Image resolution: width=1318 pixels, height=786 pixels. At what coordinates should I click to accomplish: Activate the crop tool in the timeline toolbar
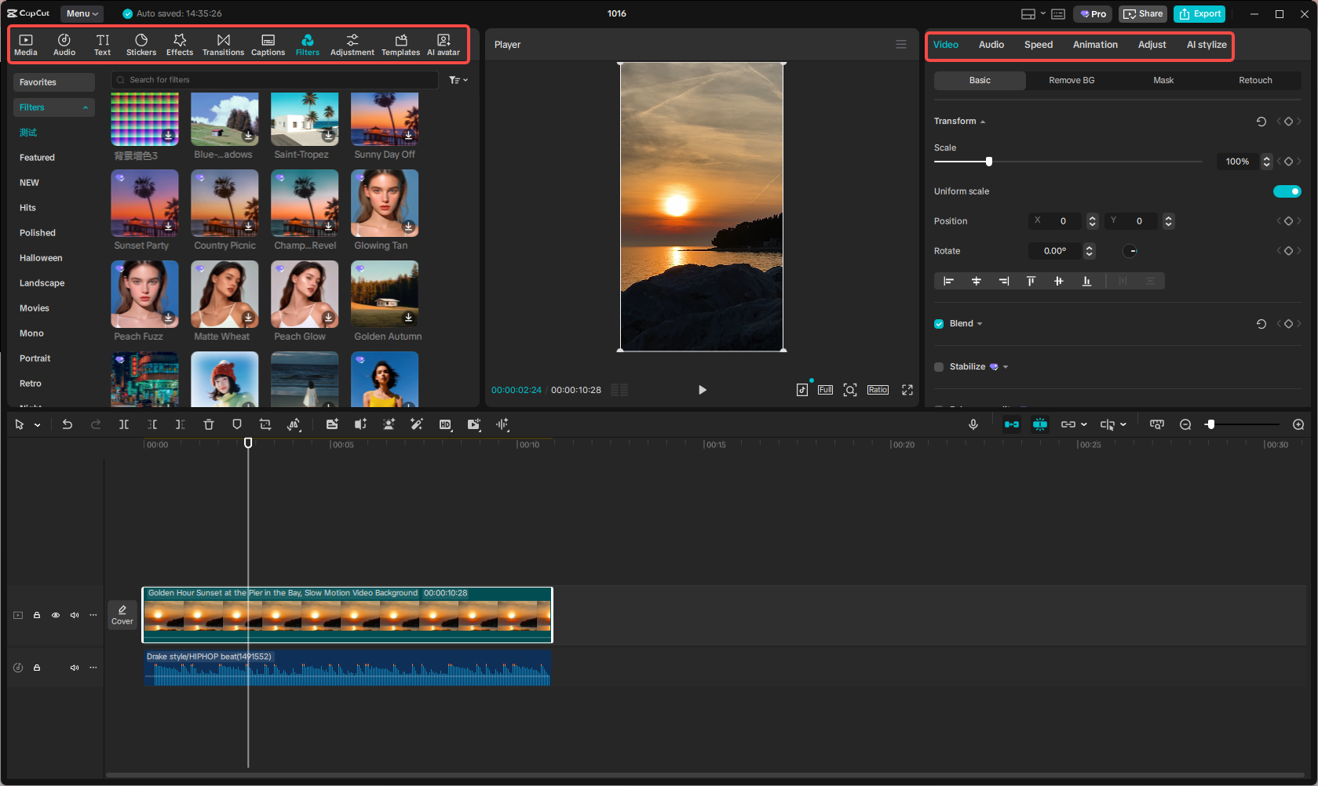point(265,424)
